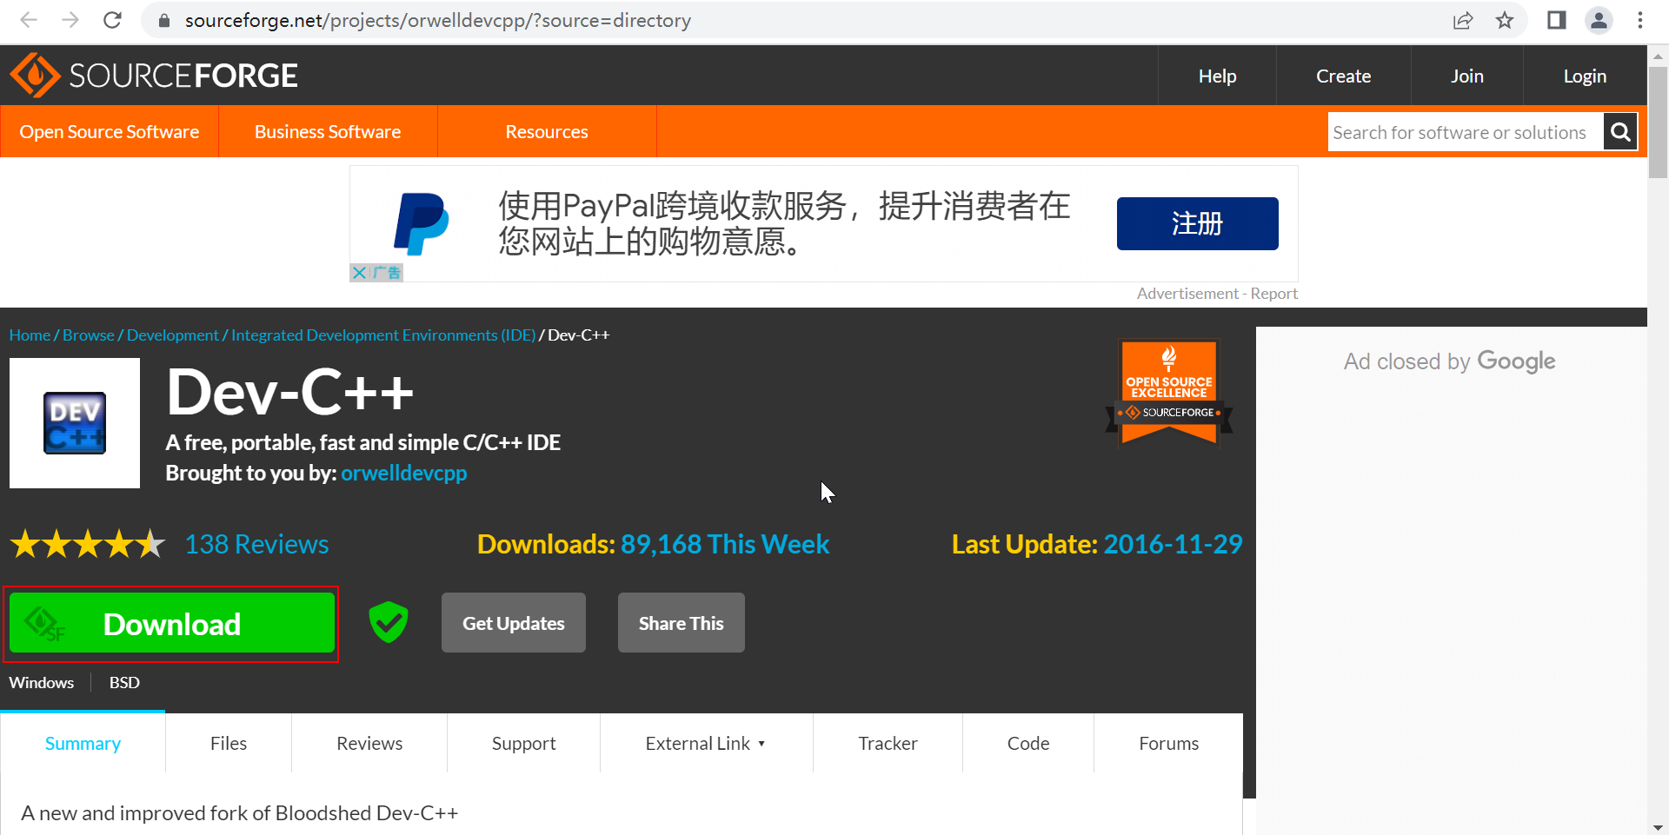Select the BSD platform link
Image resolution: width=1669 pixels, height=835 pixels.
point(124,682)
